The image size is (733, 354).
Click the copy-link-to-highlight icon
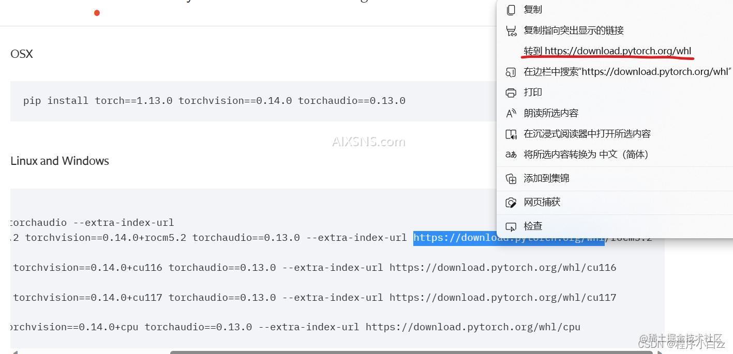[x=511, y=30]
